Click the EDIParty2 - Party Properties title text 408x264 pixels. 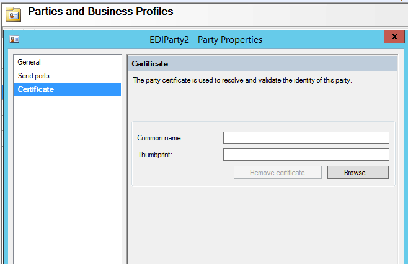[206, 40]
